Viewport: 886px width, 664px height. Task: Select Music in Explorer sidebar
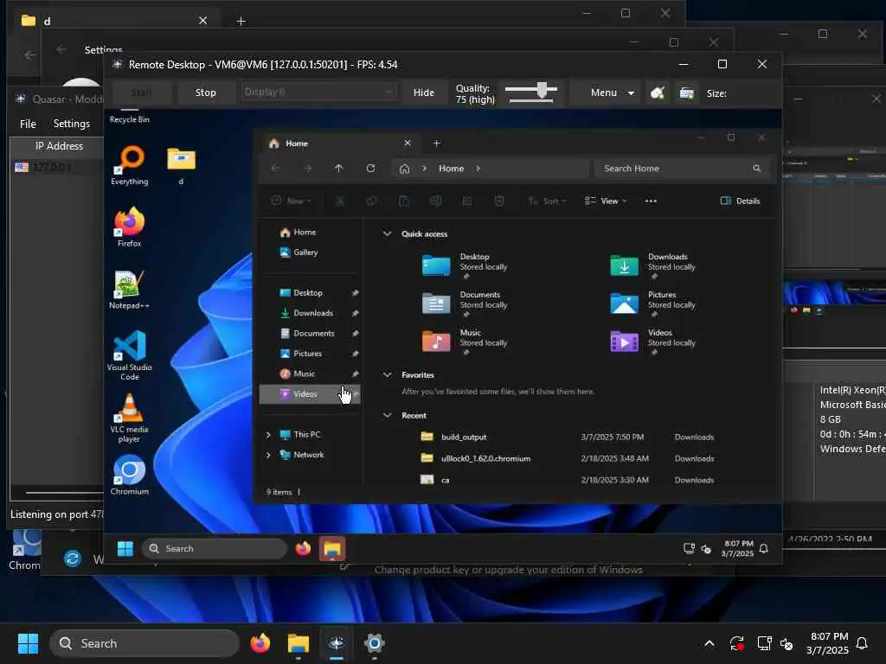click(x=311, y=374)
